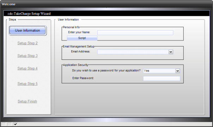Jump to Setup Step 4
The height and width of the screenshot is (127, 213).
(x=28, y=68)
